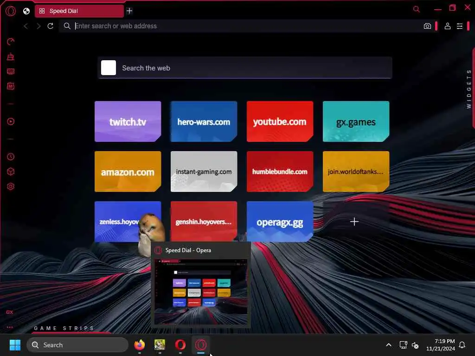Image resolution: width=475 pixels, height=356 pixels.
Task: Open Settings gear icon in sidebar
Action: [11, 186]
